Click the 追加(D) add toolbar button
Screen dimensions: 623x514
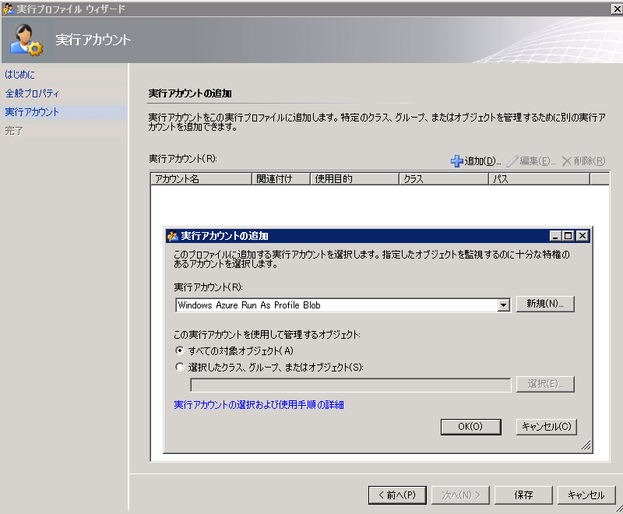(476, 161)
